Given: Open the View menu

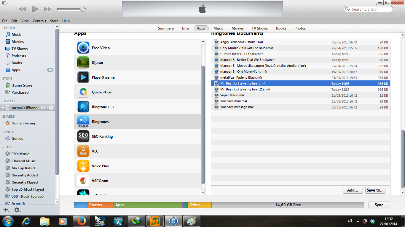Looking at the screenshot, I should [25, 21].
